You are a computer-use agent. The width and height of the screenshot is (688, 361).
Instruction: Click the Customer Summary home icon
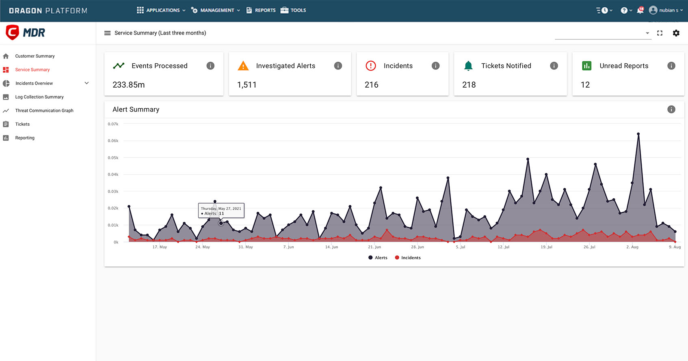point(6,56)
